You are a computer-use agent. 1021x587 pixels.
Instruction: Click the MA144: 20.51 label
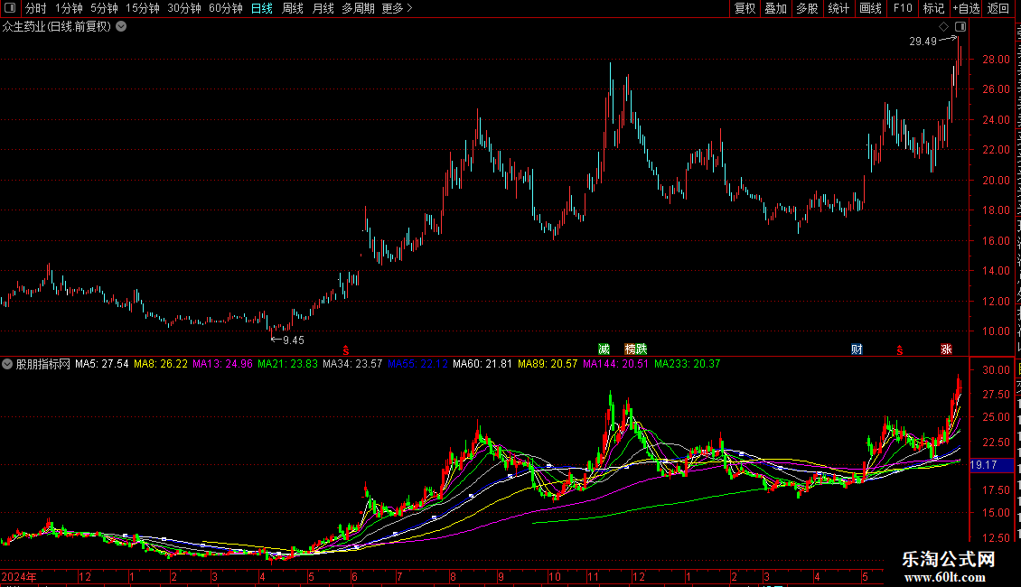tap(615, 364)
